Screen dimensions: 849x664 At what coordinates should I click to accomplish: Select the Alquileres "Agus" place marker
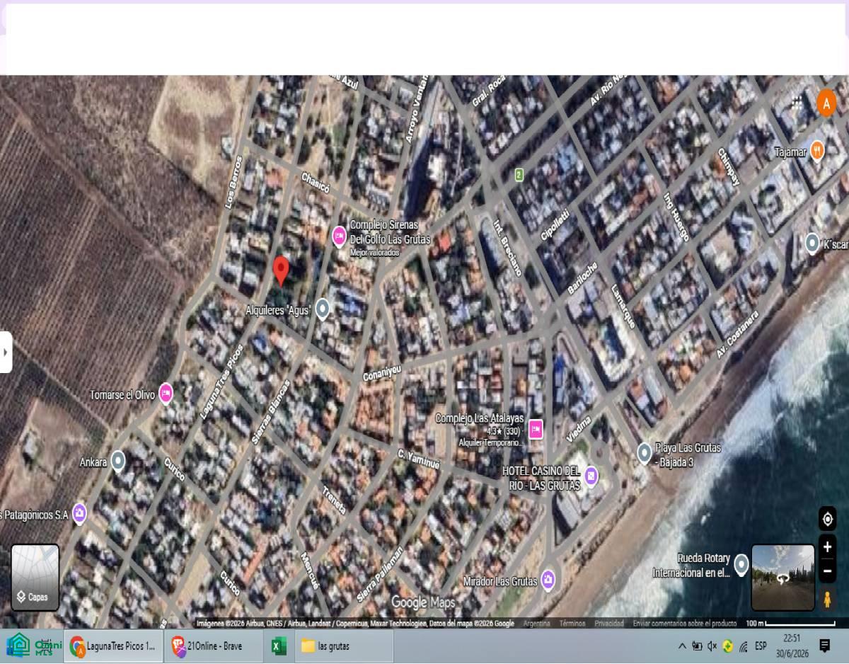point(323,309)
